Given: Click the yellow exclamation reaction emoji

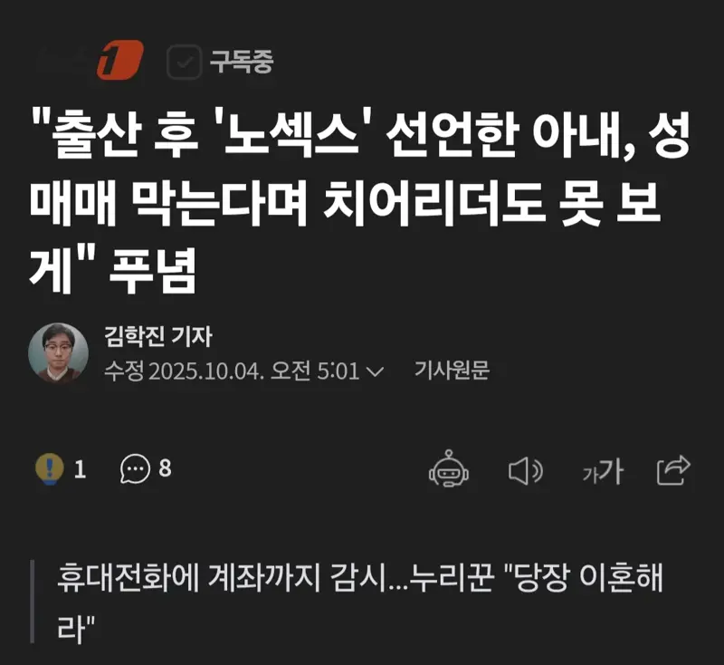Looking at the screenshot, I should pos(50,469).
